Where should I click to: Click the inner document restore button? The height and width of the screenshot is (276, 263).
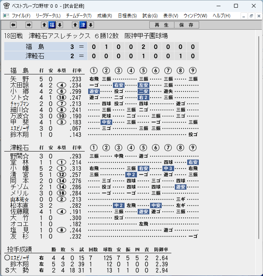251,16
